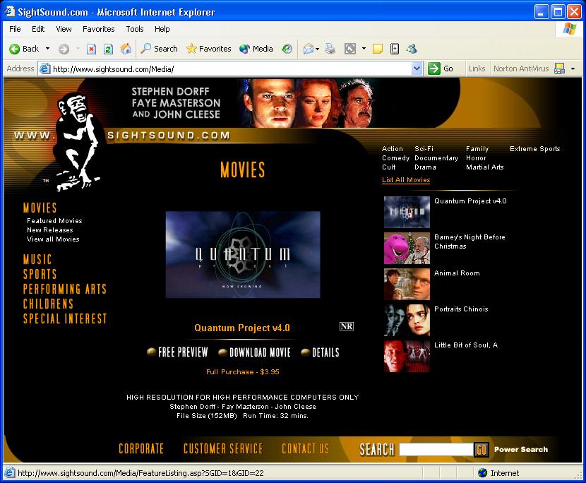Image resolution: width=586 pixels, height=483 pixels.
Task: Click the green Go arrow button
Action: 434,68
